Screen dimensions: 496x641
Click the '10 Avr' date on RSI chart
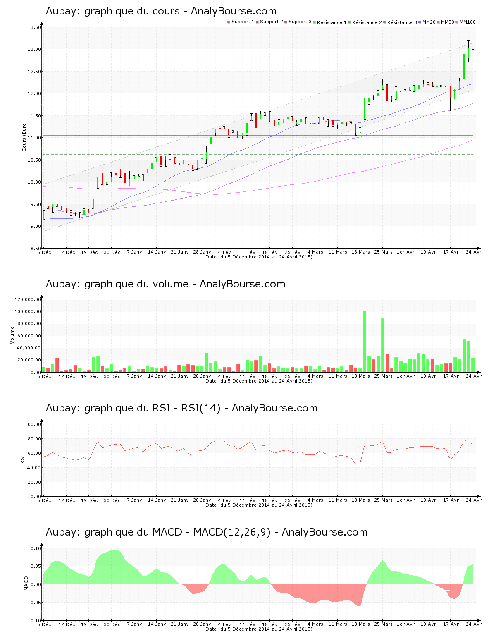(428, 500)
